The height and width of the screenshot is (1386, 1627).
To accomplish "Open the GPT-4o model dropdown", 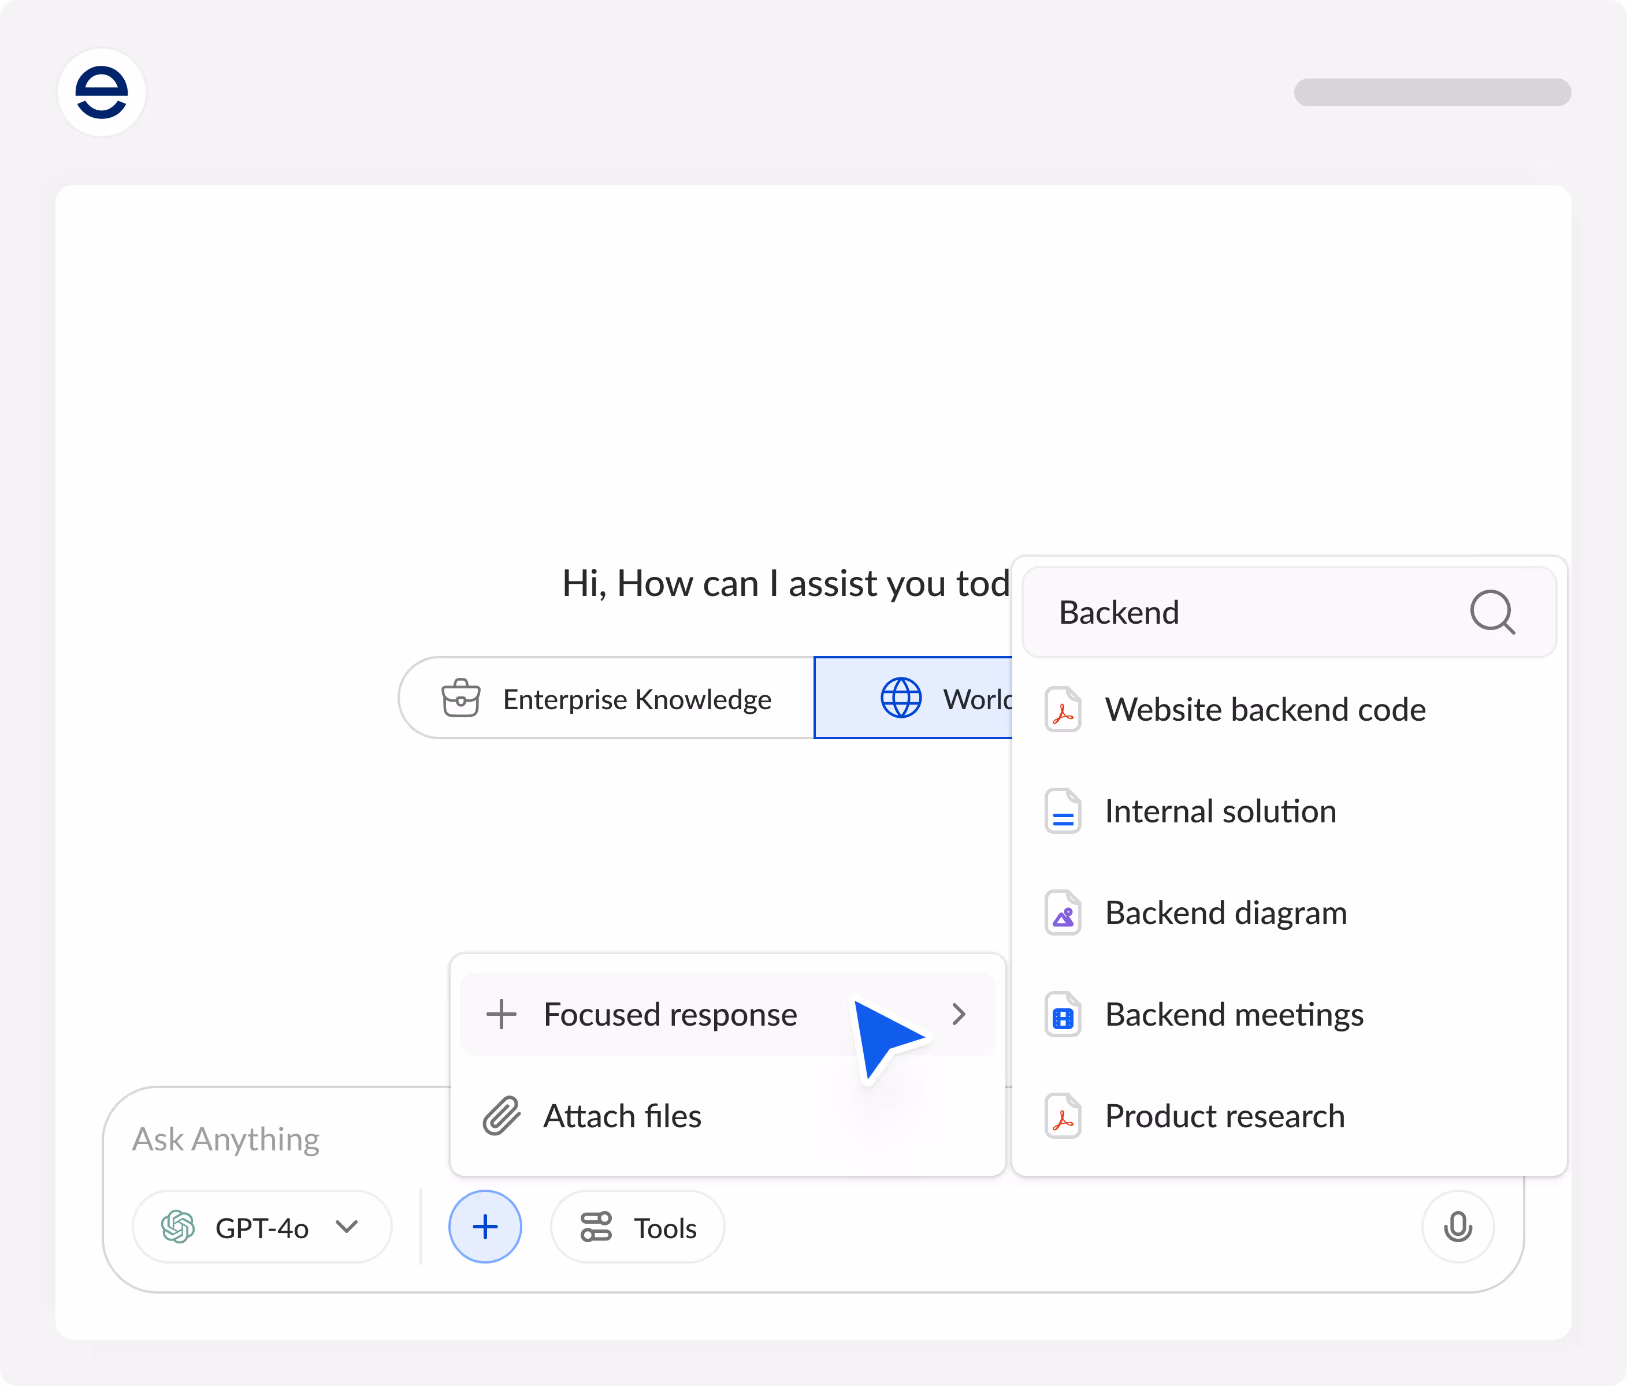I will click(x=262, y=1227).
